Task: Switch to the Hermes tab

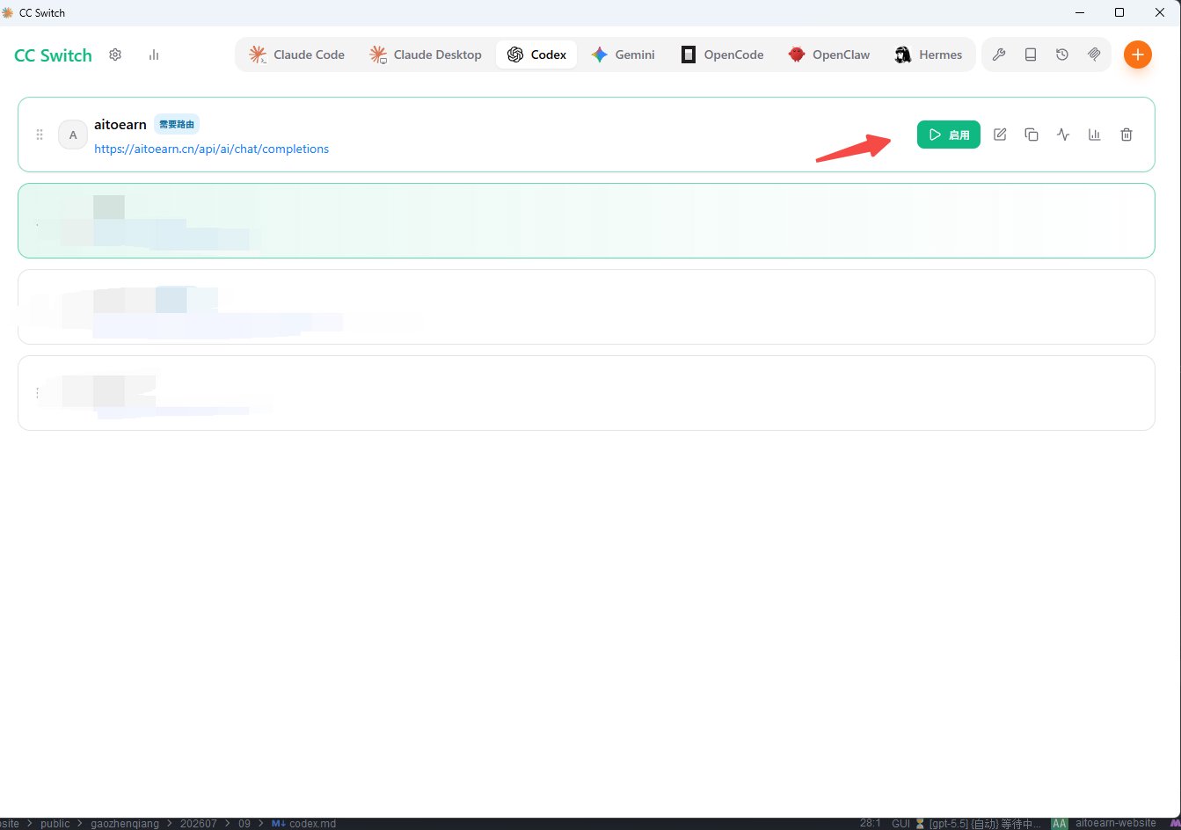Action: click(929, 55)
